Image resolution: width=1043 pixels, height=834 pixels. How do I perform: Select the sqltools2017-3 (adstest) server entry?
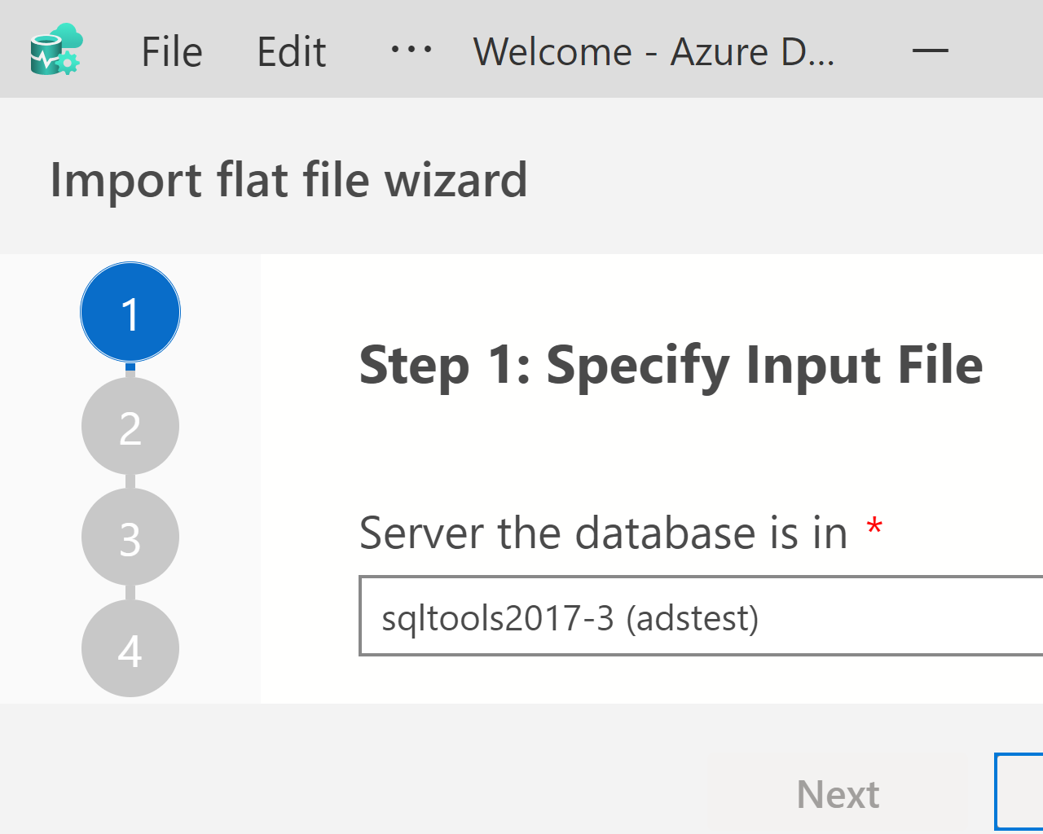570,617
